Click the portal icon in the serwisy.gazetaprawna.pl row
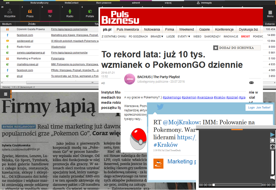 8,53
